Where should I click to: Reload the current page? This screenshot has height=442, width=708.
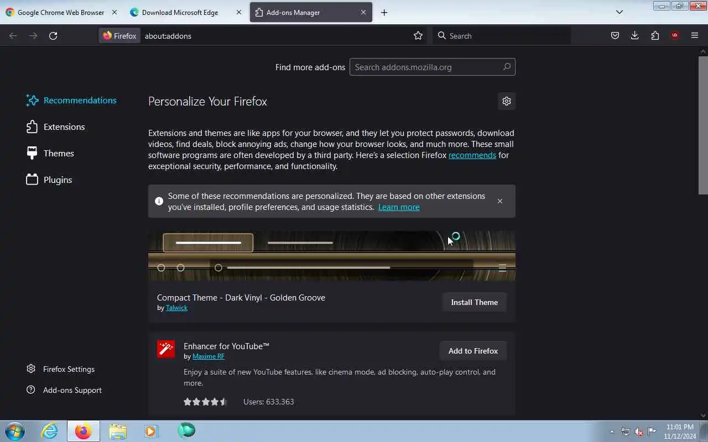[x=53, y=35]
